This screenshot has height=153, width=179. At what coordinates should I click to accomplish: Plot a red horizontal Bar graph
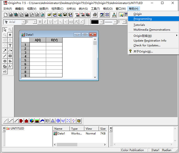21,121
